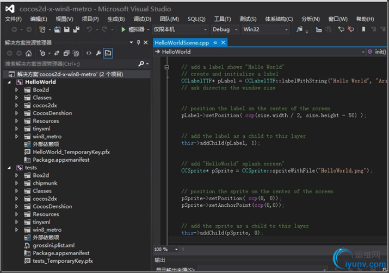The width and height of the screenshot is (389, 273).
Task: Open the Win32 platform dropdown
Action: tap(265, 29)
